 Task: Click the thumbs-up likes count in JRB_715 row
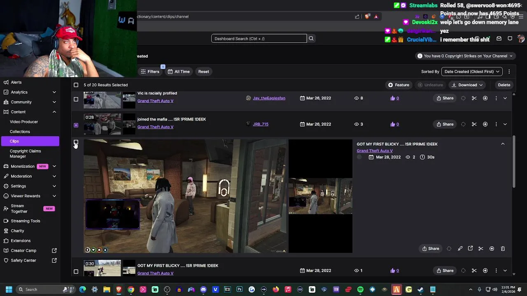[x=395, y=124]
